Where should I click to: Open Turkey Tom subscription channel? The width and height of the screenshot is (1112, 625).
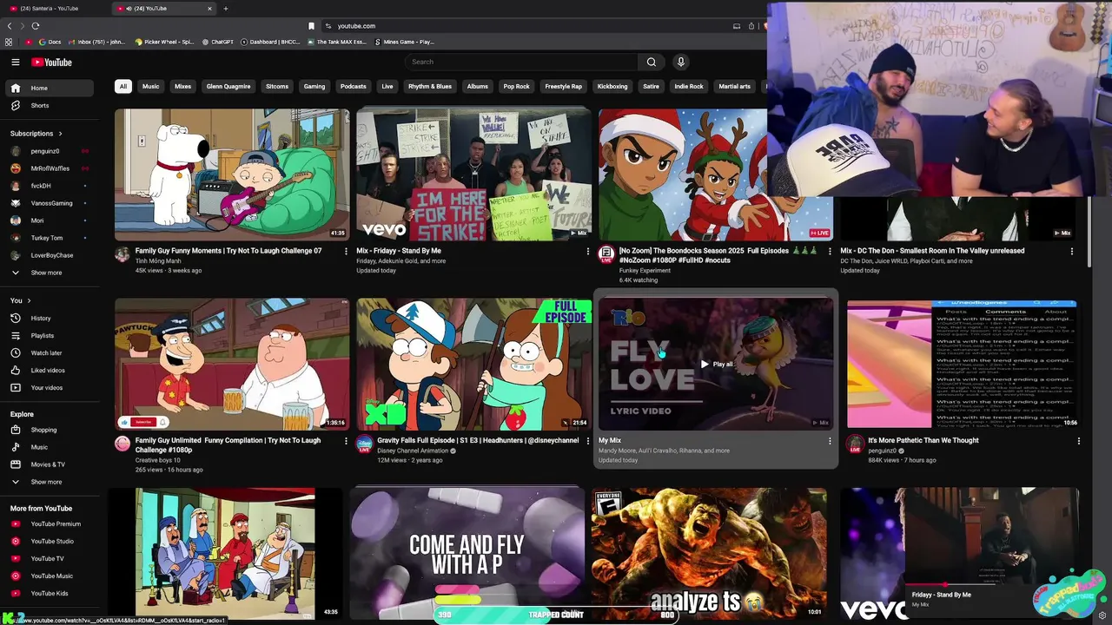tap(49, 238)
